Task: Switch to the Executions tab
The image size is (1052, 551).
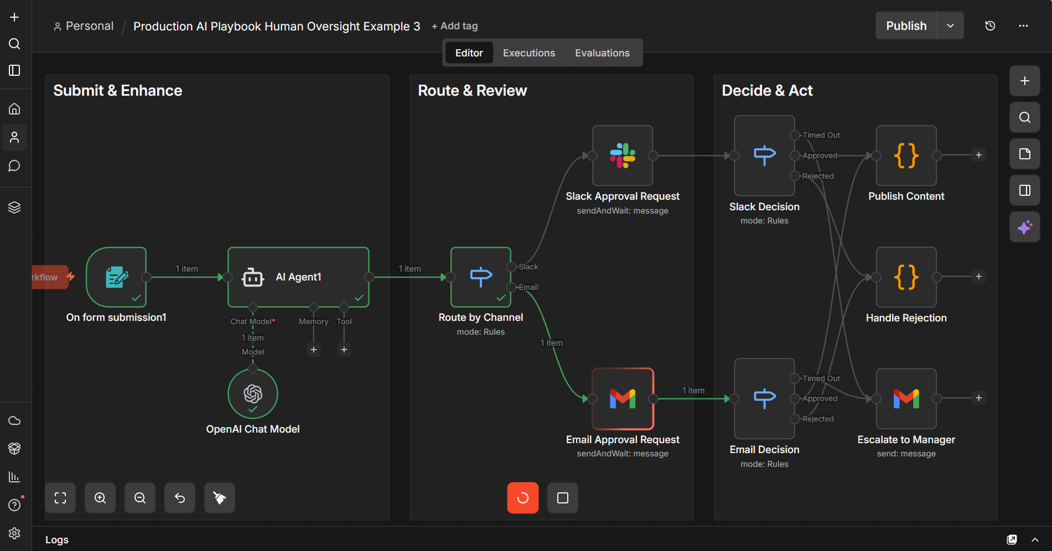Action: (x=528, y=53)
